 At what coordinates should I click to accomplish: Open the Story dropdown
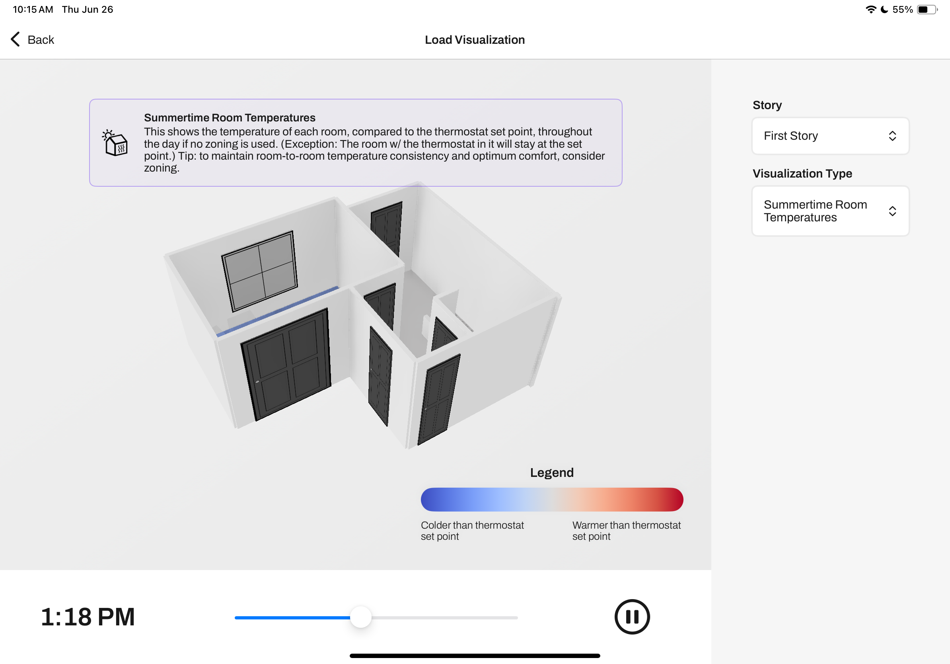click(x=829, y=136)
